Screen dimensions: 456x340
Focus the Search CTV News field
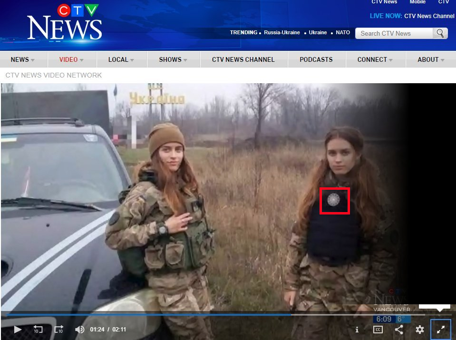coord(394,33)
